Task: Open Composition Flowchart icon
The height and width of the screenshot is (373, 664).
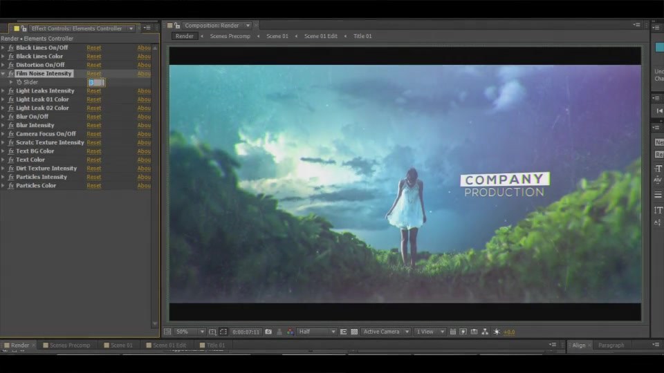Action: [x=485, y=332]
